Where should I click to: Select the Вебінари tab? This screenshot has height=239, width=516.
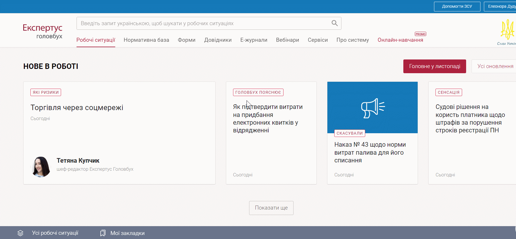[288, 40]
